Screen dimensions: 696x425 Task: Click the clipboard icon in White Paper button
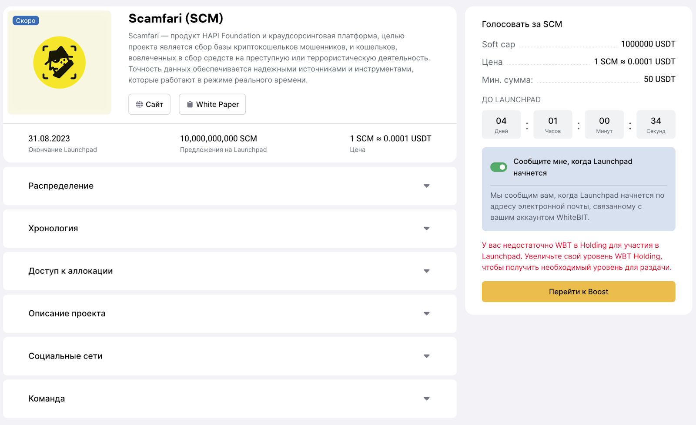(190, 104)
